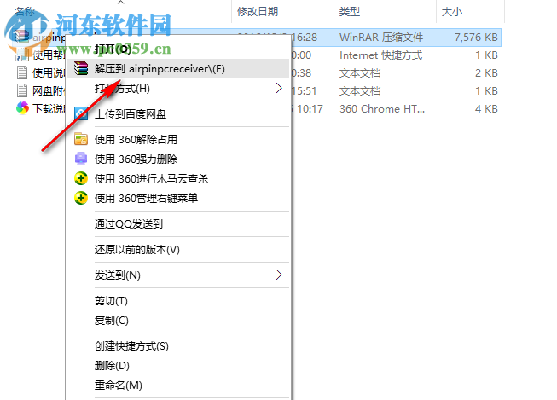557x400 pixels.
Task: Select the 使用说明 text document icon
Action: pyautogui.click(x=22, y=72)
